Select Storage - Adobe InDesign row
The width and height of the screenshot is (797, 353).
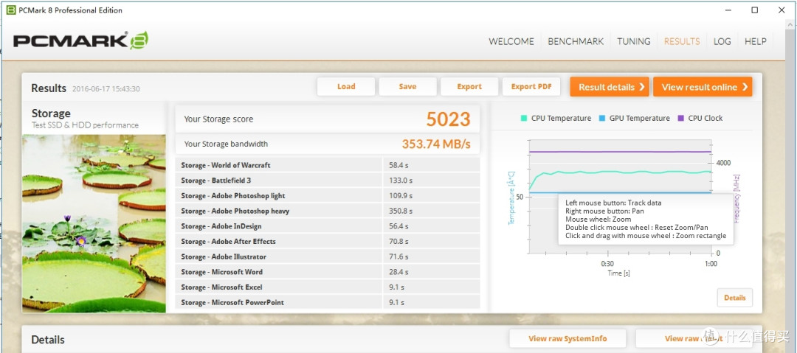328,226
